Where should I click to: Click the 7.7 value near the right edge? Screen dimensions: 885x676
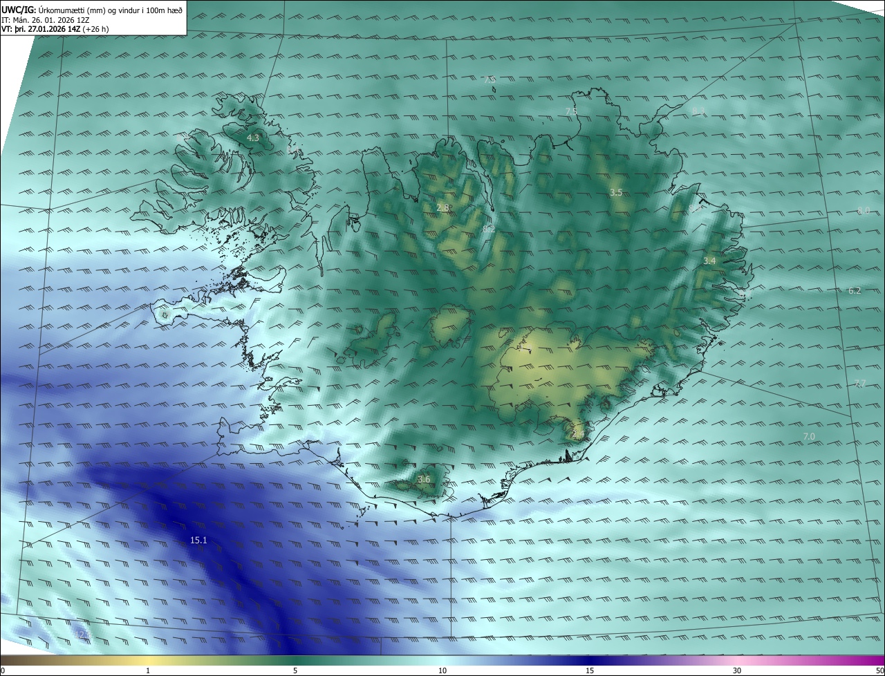859,383
